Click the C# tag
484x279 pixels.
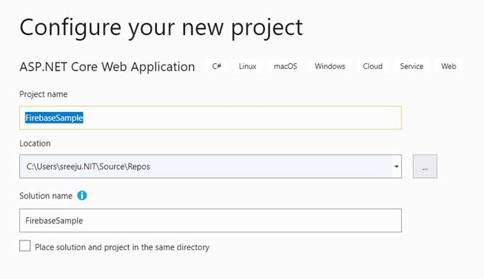coord(217,67)
